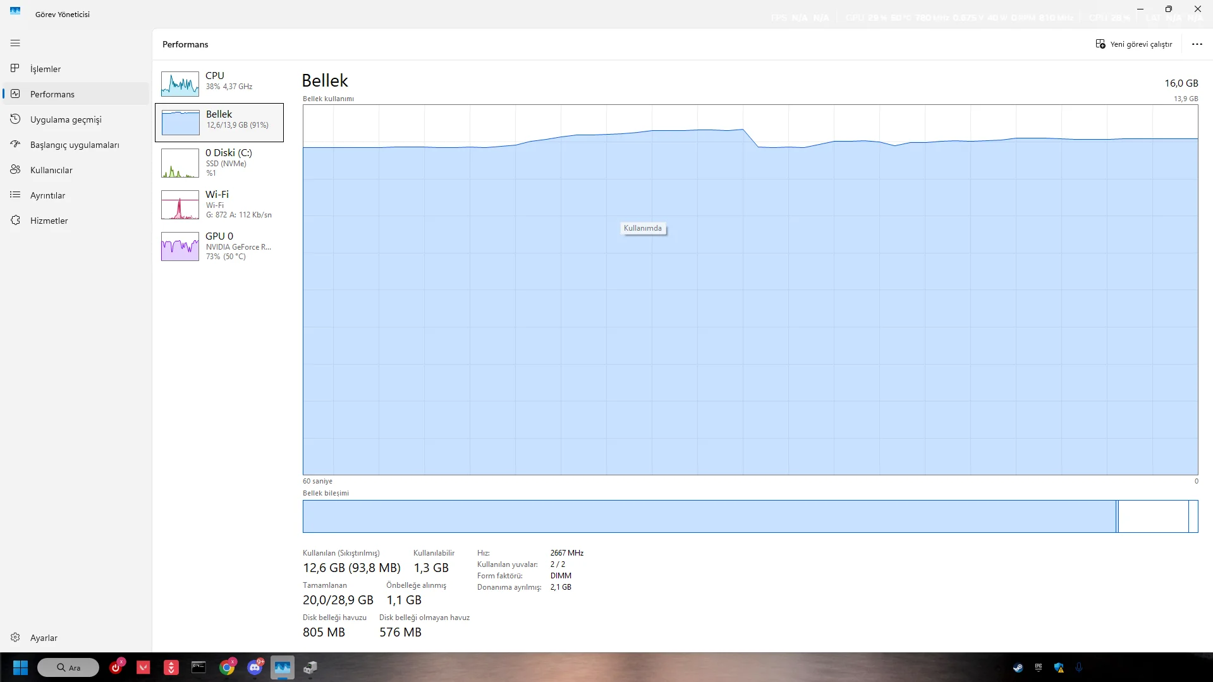Click the 805 MB paged pool value
The width and height of the screenshot is (1213, 682).
click(x=324, y=632)
